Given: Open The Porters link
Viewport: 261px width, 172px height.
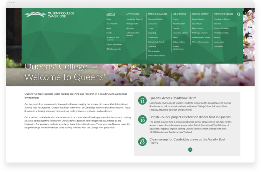Looking at the screenshot, I should point(218,47).
